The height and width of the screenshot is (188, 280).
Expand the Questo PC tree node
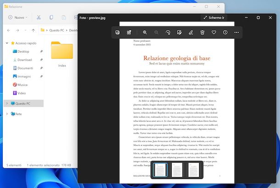click(7, 103)
